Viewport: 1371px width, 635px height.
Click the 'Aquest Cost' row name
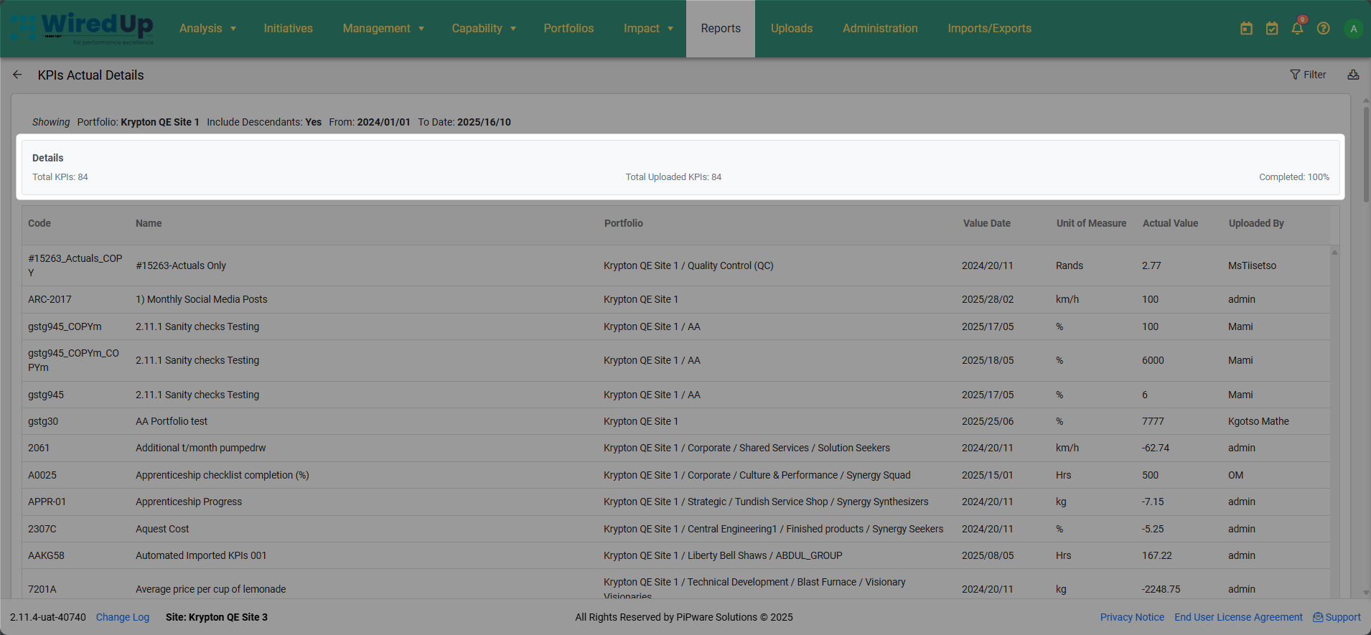(x=162, y=529)
